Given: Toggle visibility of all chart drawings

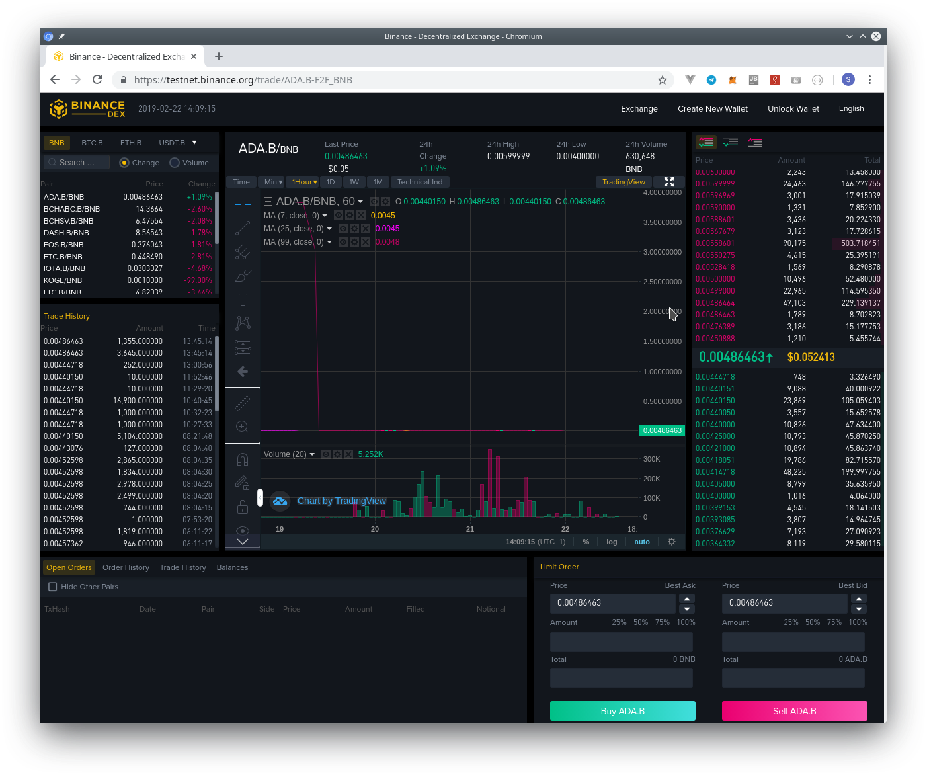Looking at the screenshot, I should pos(242,530).
